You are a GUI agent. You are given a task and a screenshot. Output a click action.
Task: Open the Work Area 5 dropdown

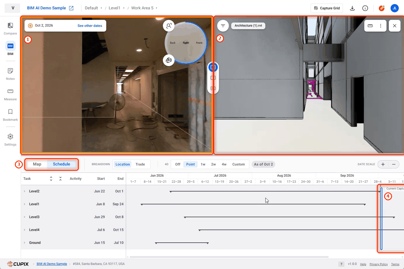[144, 8]
